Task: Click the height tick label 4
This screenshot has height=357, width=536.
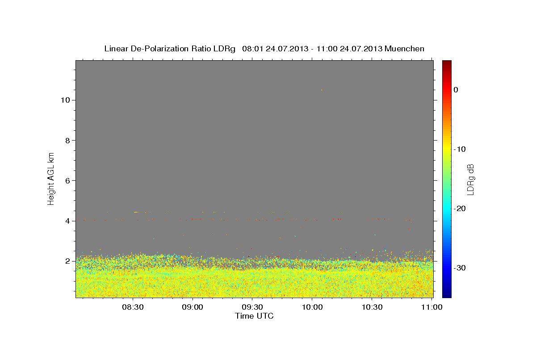Action: 67,220
